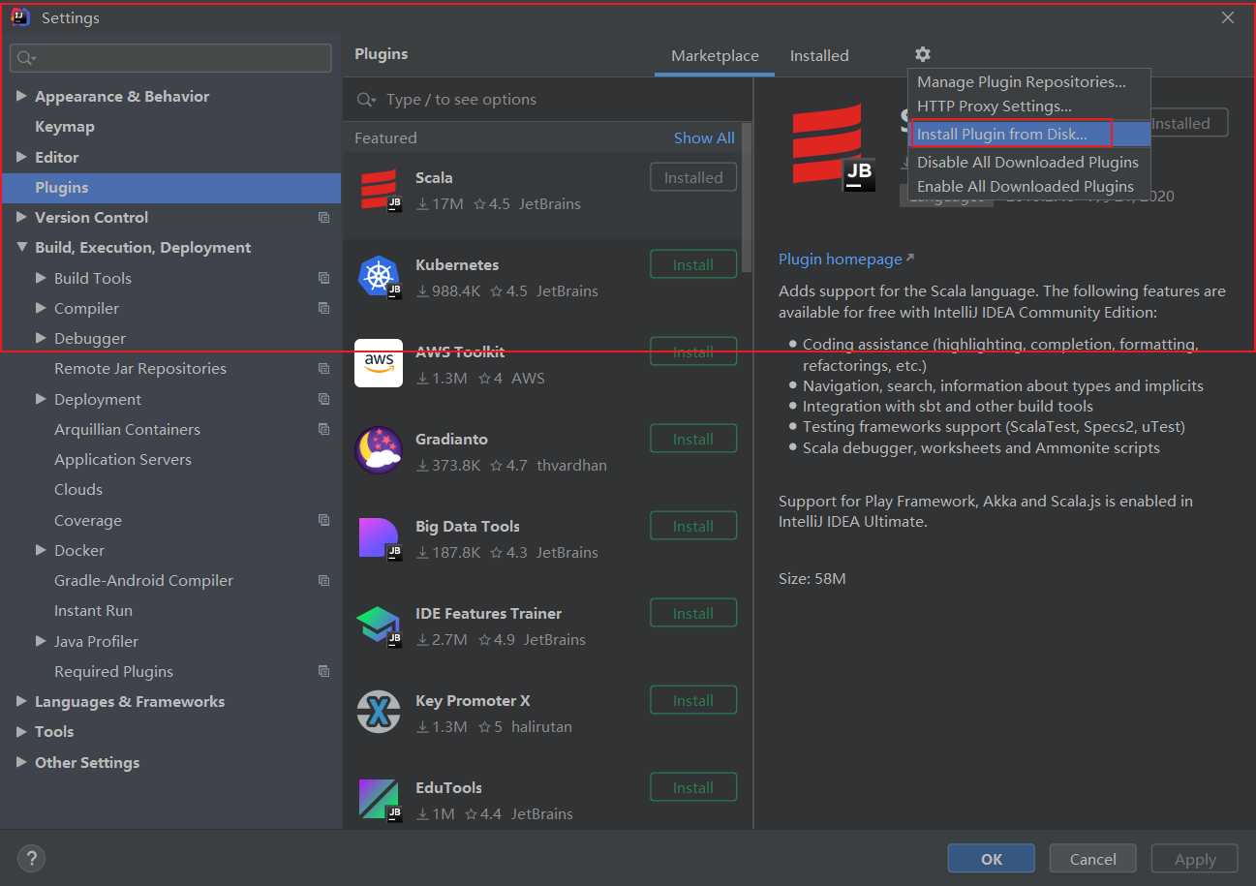The image size is (1256, 886).
Task: Expand the Editor tree node
Action: [21, 157]
